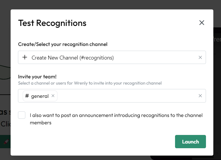Enable the post announcement checkbox
Image resolution: width=221 pixels, height=160 pixels.
[22, 115]
